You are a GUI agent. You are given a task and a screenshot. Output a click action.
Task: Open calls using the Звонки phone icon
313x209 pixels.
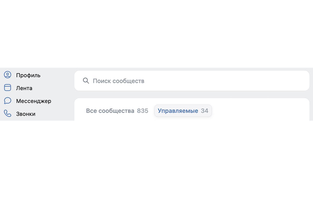click(x=8, y=114)
